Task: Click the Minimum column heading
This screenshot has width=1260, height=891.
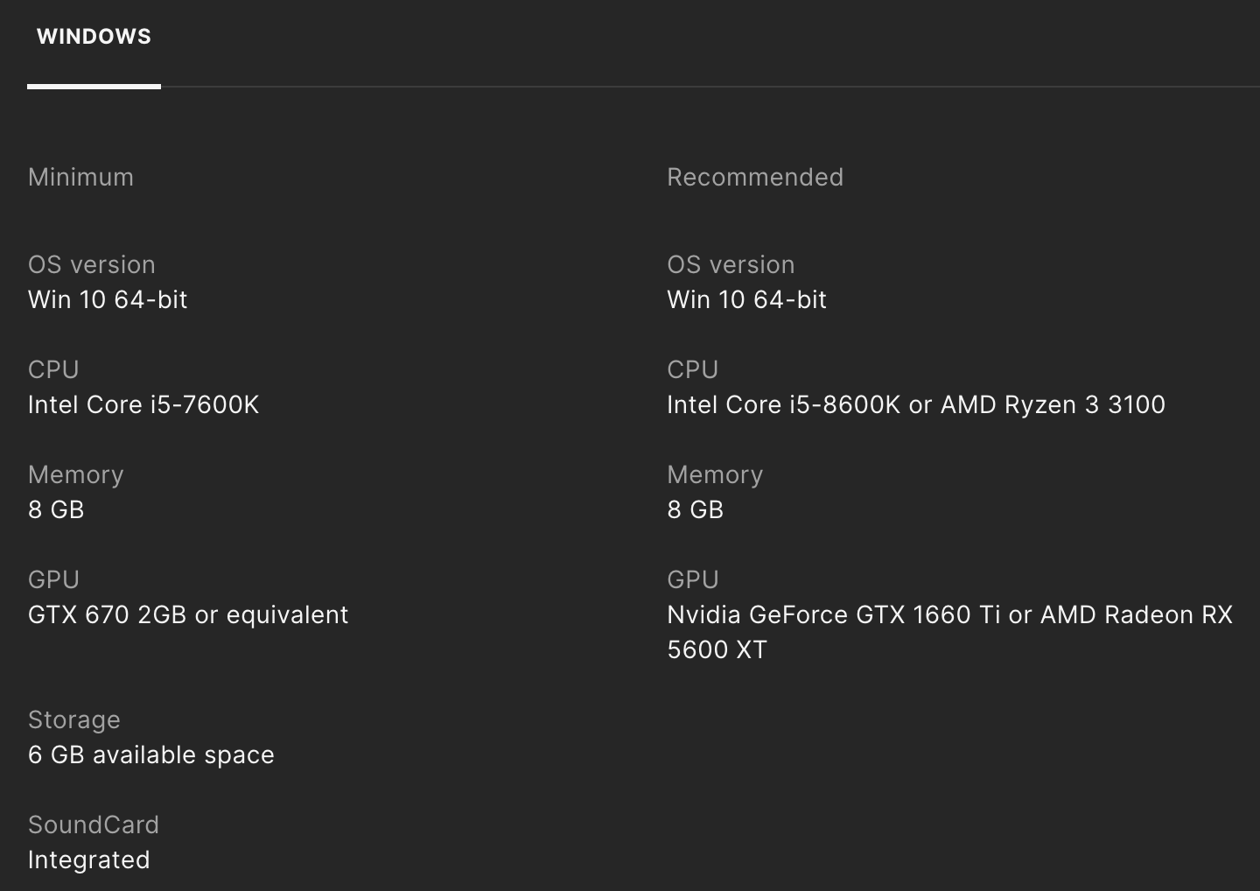Action: point(80,178)
